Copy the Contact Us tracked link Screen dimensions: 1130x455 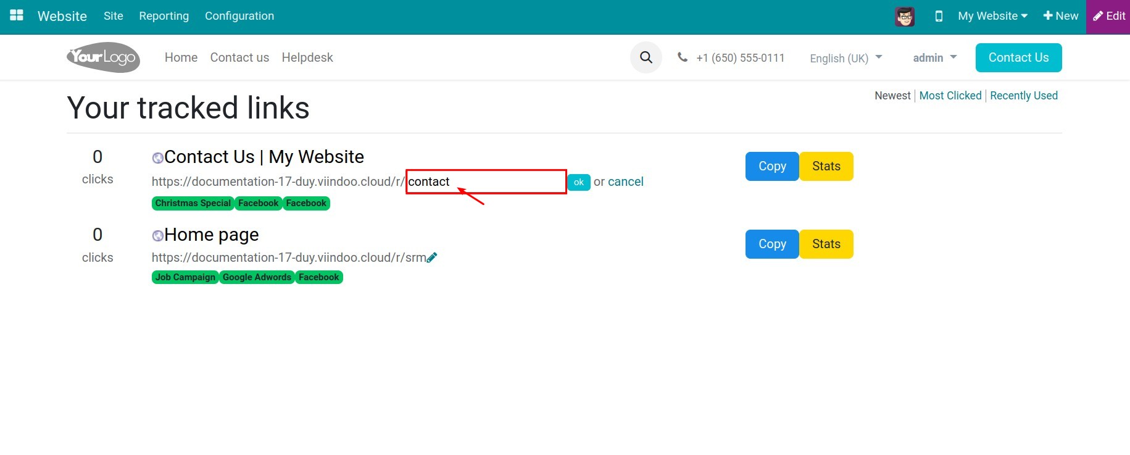772,166
